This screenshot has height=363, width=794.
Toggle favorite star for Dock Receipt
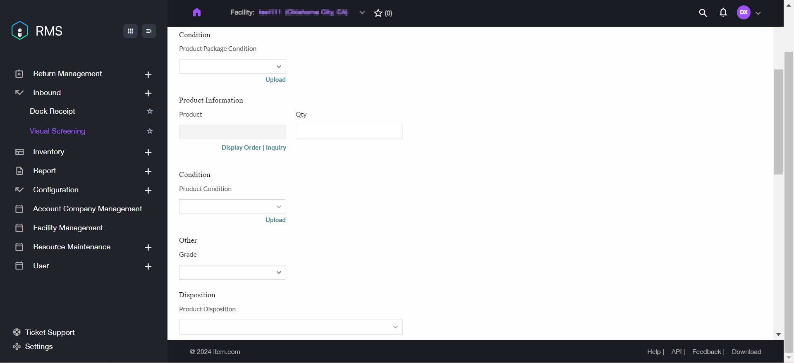click(x=150, y=111)
